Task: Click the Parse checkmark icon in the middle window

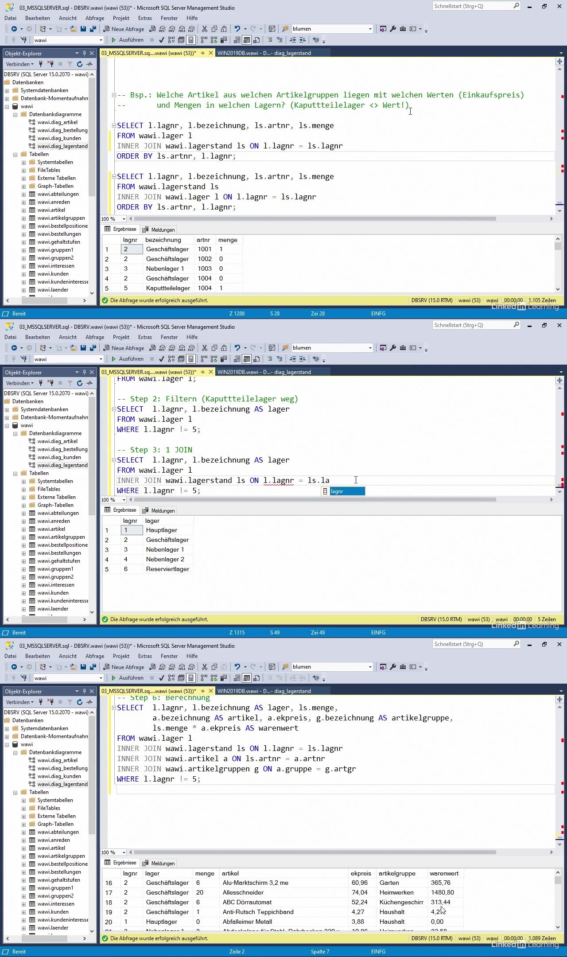Action: [162, 359]
